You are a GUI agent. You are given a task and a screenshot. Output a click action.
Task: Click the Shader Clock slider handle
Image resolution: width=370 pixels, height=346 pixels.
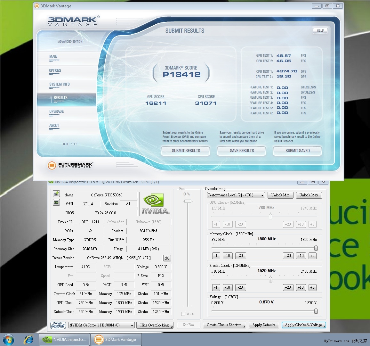(x=270, y=279)
